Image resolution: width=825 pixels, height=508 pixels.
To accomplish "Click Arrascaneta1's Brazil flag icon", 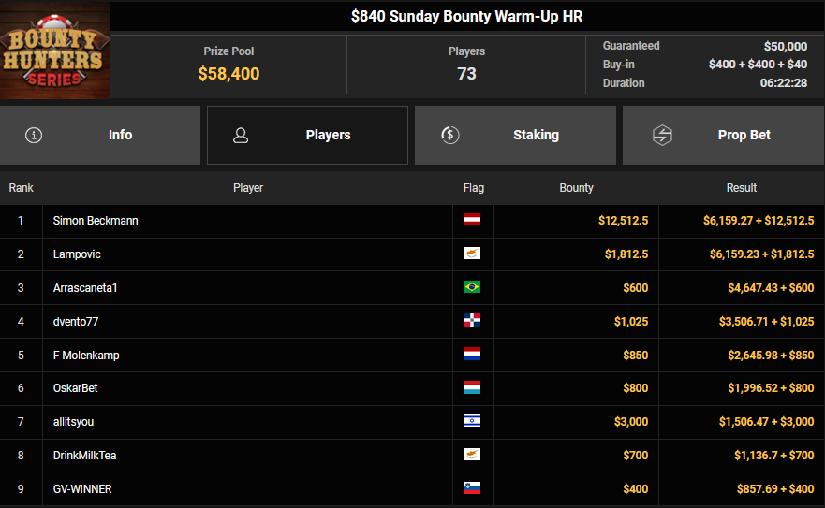I will (x=472, y=288).
